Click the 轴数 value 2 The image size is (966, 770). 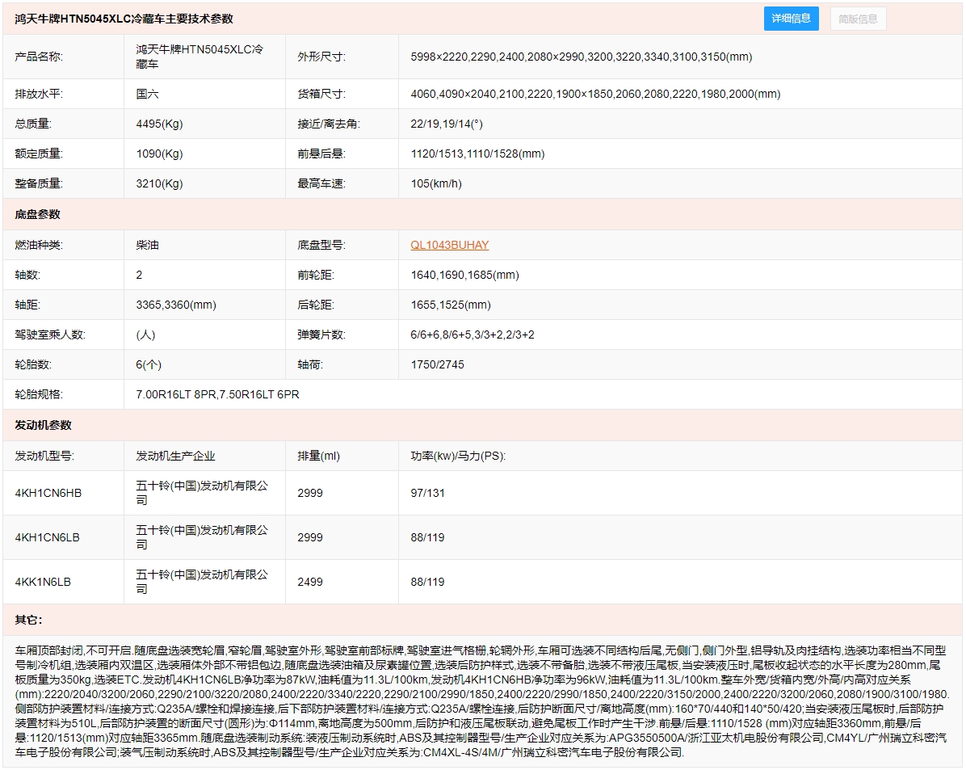(139, 275)
